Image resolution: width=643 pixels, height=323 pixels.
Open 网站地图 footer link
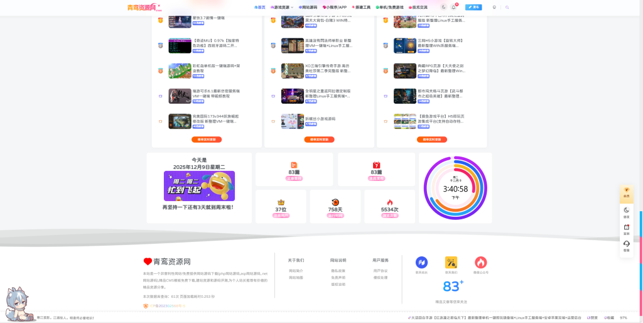pos(296,278)
